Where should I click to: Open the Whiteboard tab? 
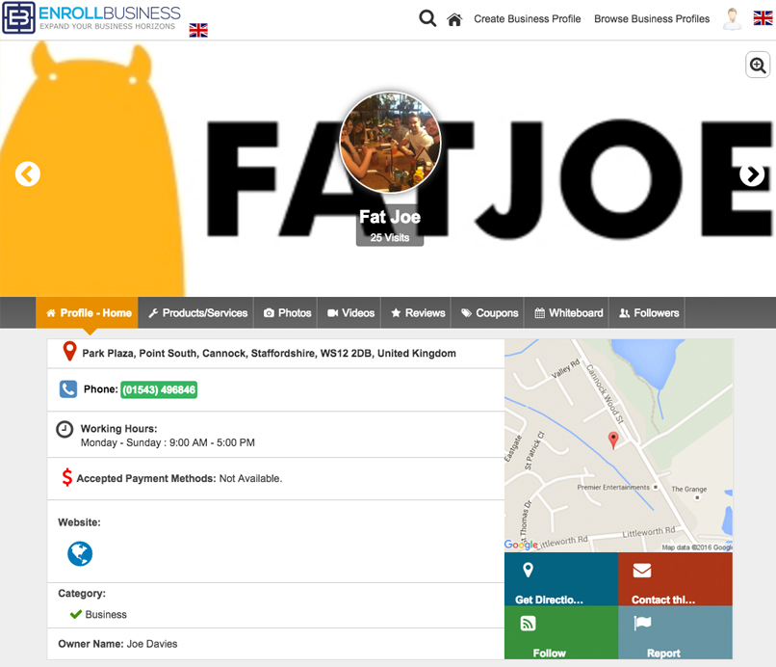[x=567, y=312]
